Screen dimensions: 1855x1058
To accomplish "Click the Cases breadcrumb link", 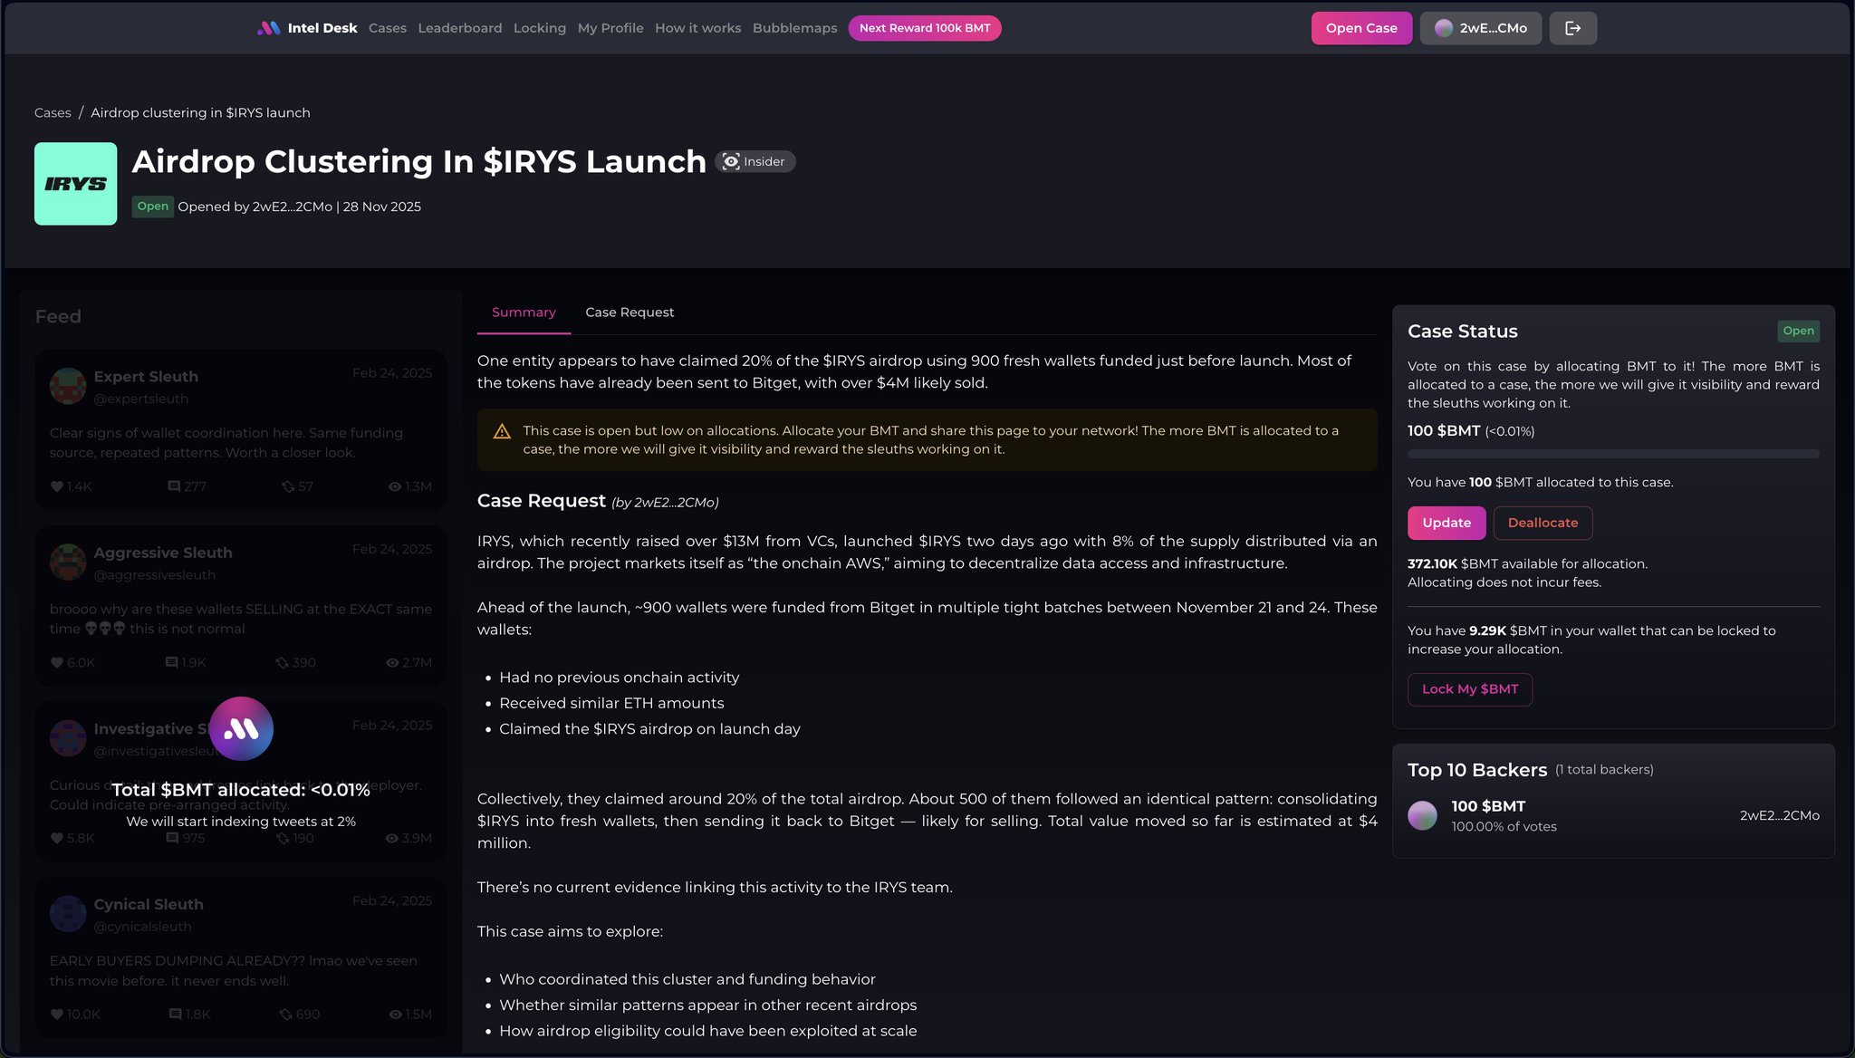I will (x=53, y=113).
